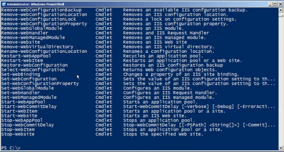Click the scroll down arrow
284x152 pixels.
tap(281, 148)
